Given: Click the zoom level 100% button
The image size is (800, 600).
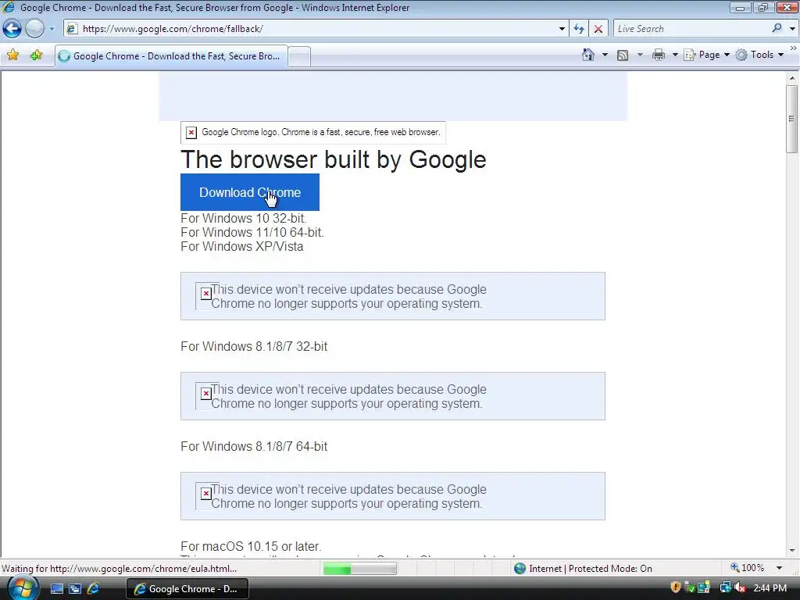Looking at the screenshot, I should click(748, 568).
